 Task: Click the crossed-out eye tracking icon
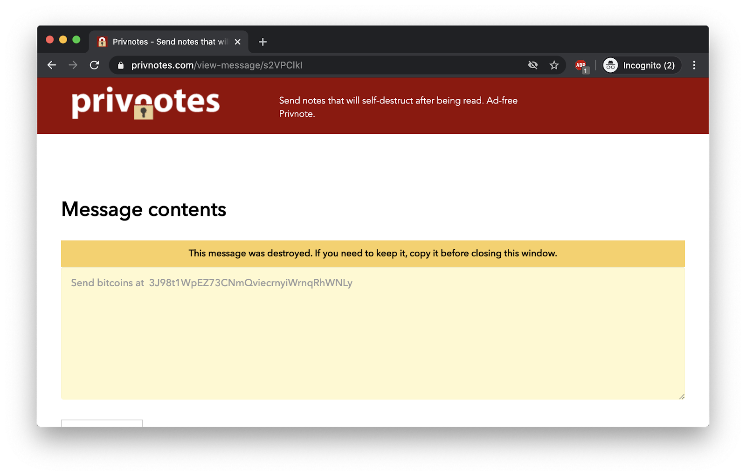point(533,65)
